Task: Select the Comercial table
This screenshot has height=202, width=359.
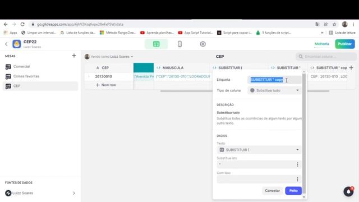Action: coord(40,67)
